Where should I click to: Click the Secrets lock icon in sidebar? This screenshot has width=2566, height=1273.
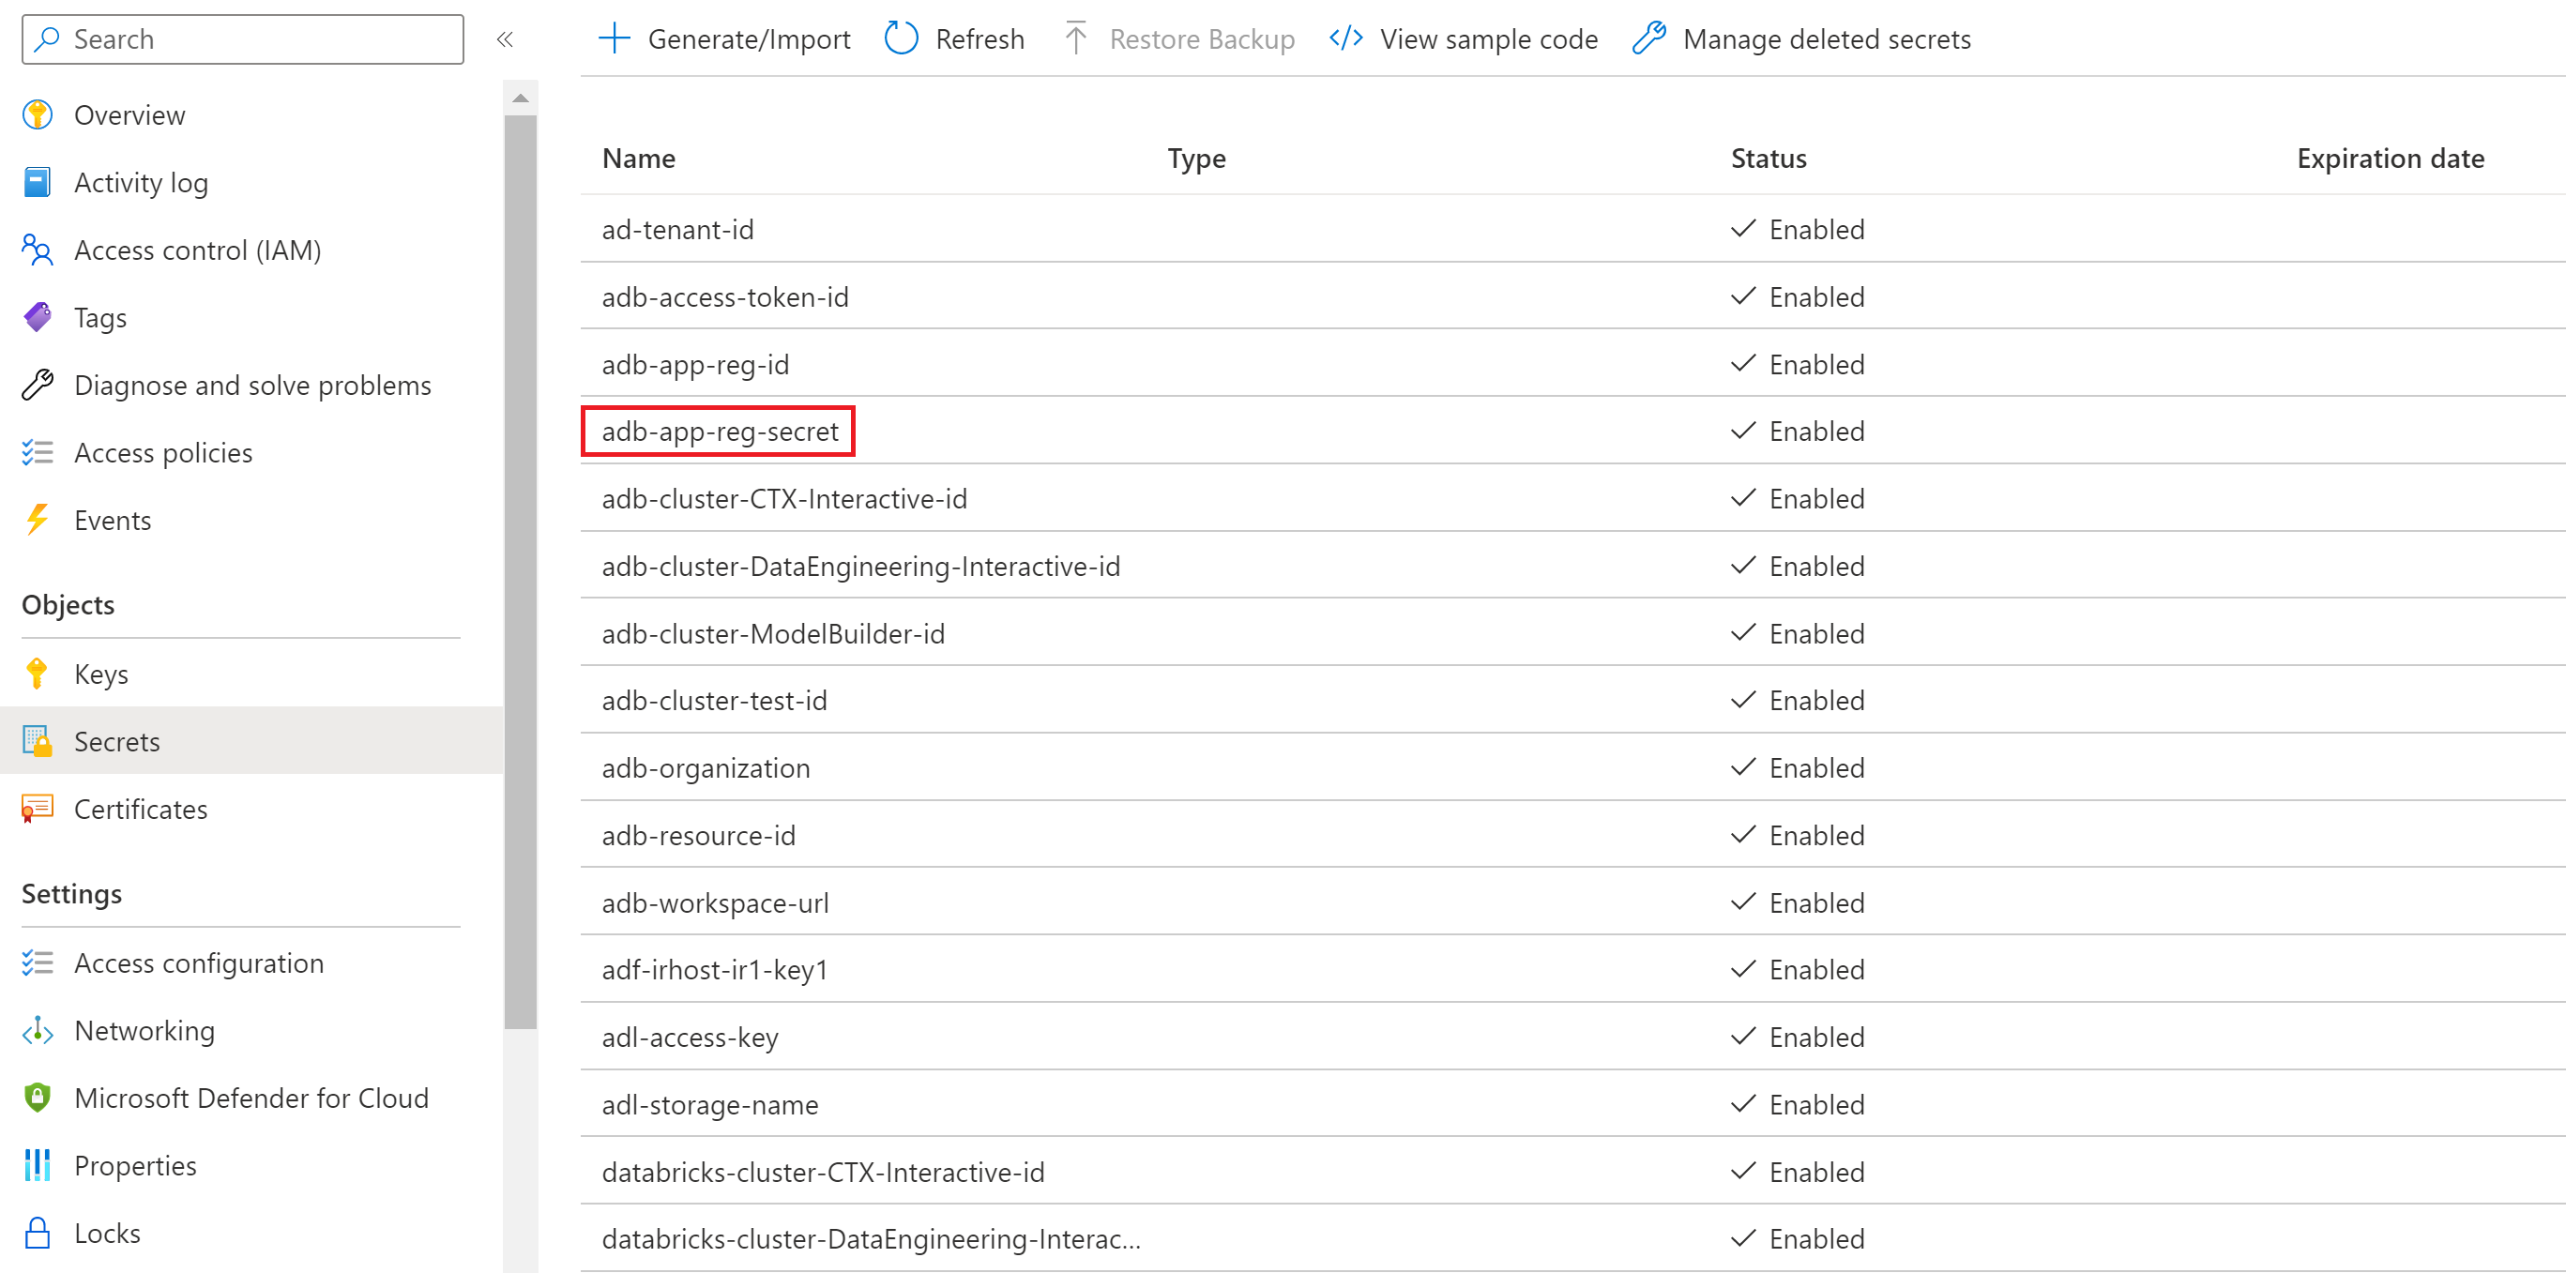[38, 741]
